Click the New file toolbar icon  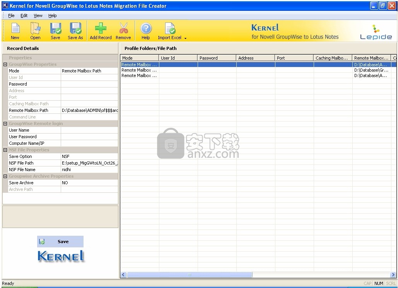(15, 31)
